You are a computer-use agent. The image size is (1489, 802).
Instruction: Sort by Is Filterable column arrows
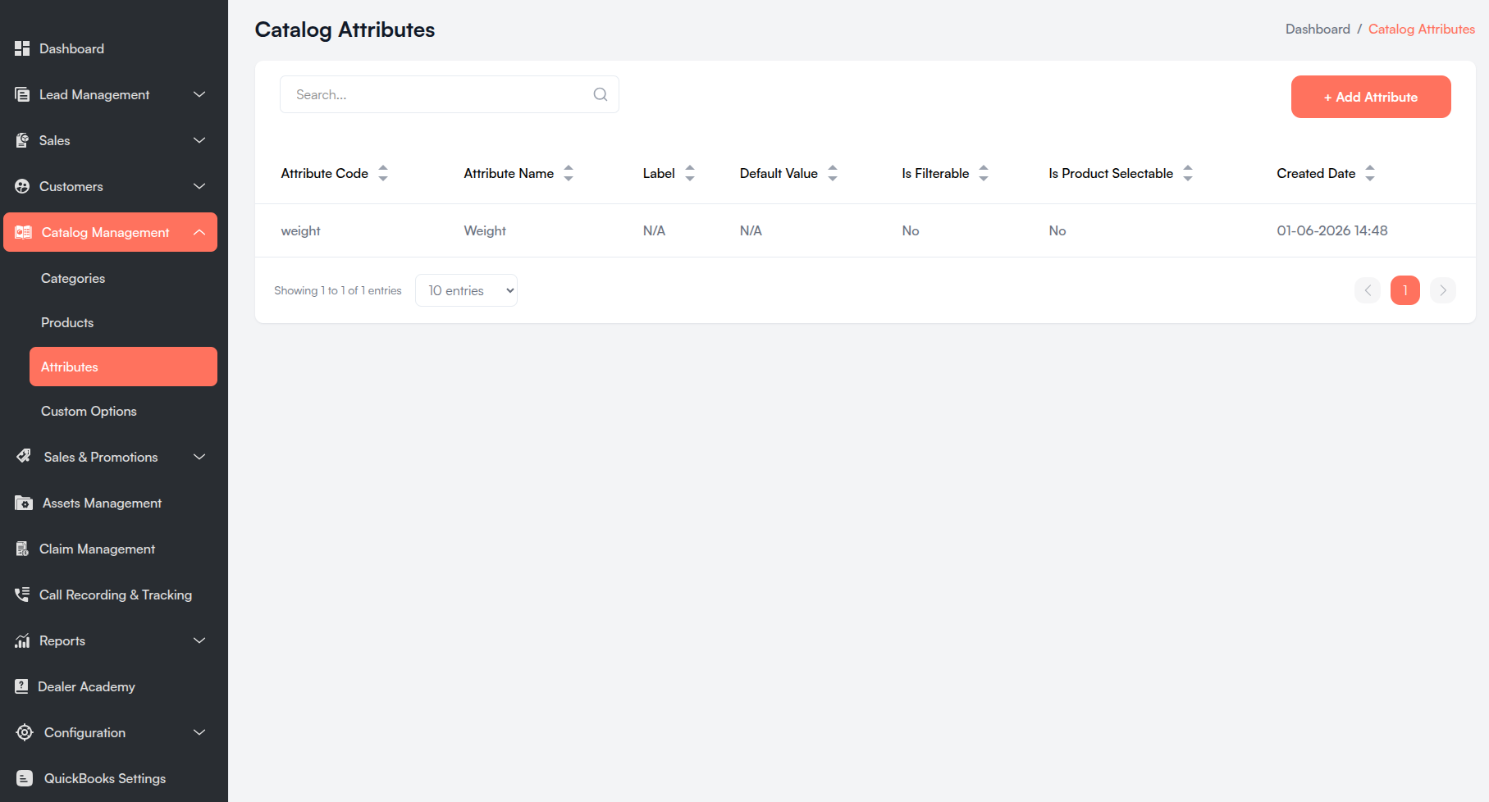[984, 173]
